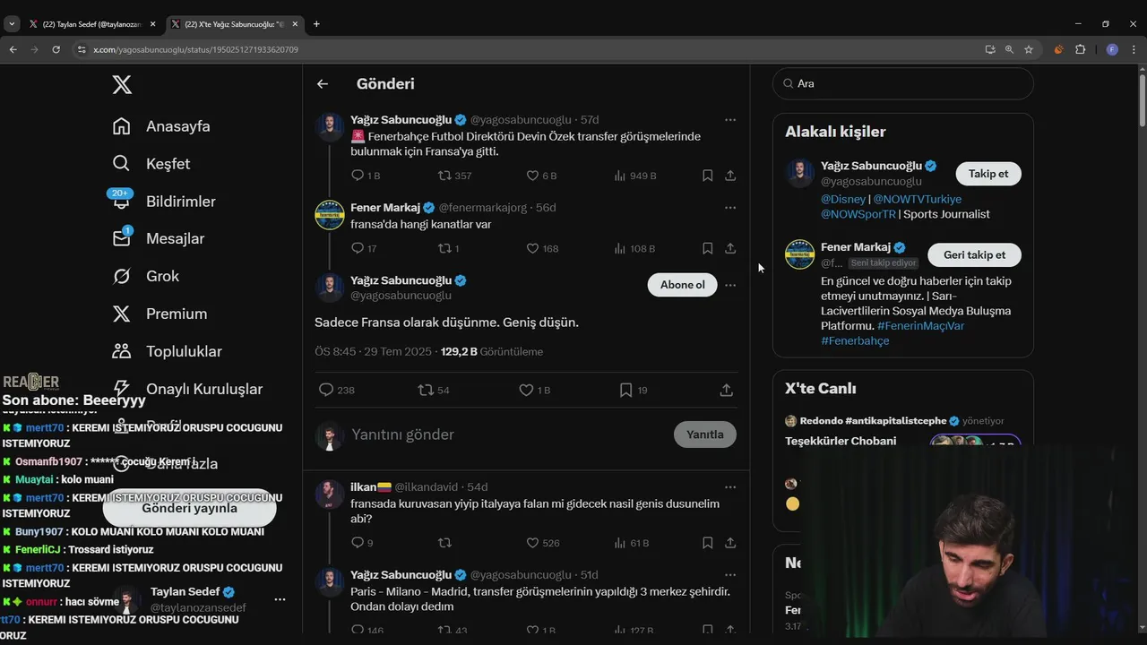
Task: Open Anasayfa home page
Action: point(161,126)
